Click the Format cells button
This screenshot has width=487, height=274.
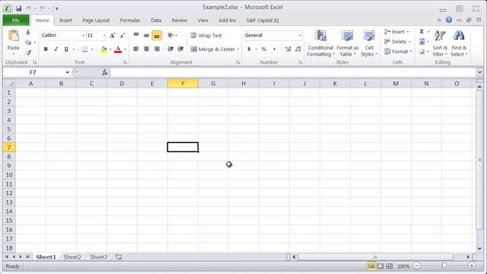398,52
